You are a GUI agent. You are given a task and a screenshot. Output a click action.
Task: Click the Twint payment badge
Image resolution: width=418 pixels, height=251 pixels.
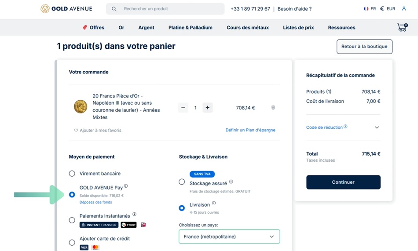pos(128,225)
